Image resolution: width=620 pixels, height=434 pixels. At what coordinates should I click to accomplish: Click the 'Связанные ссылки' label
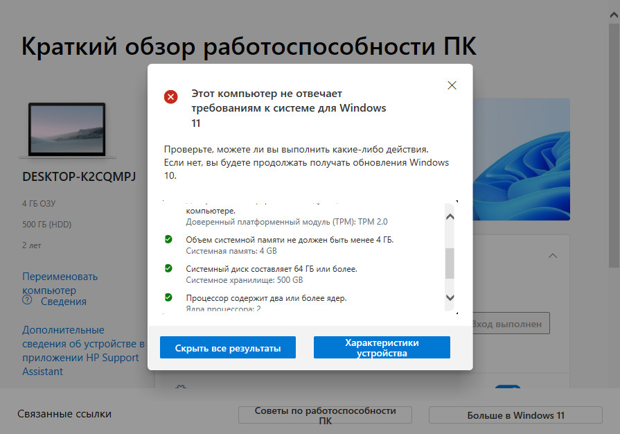pos(64,414)
